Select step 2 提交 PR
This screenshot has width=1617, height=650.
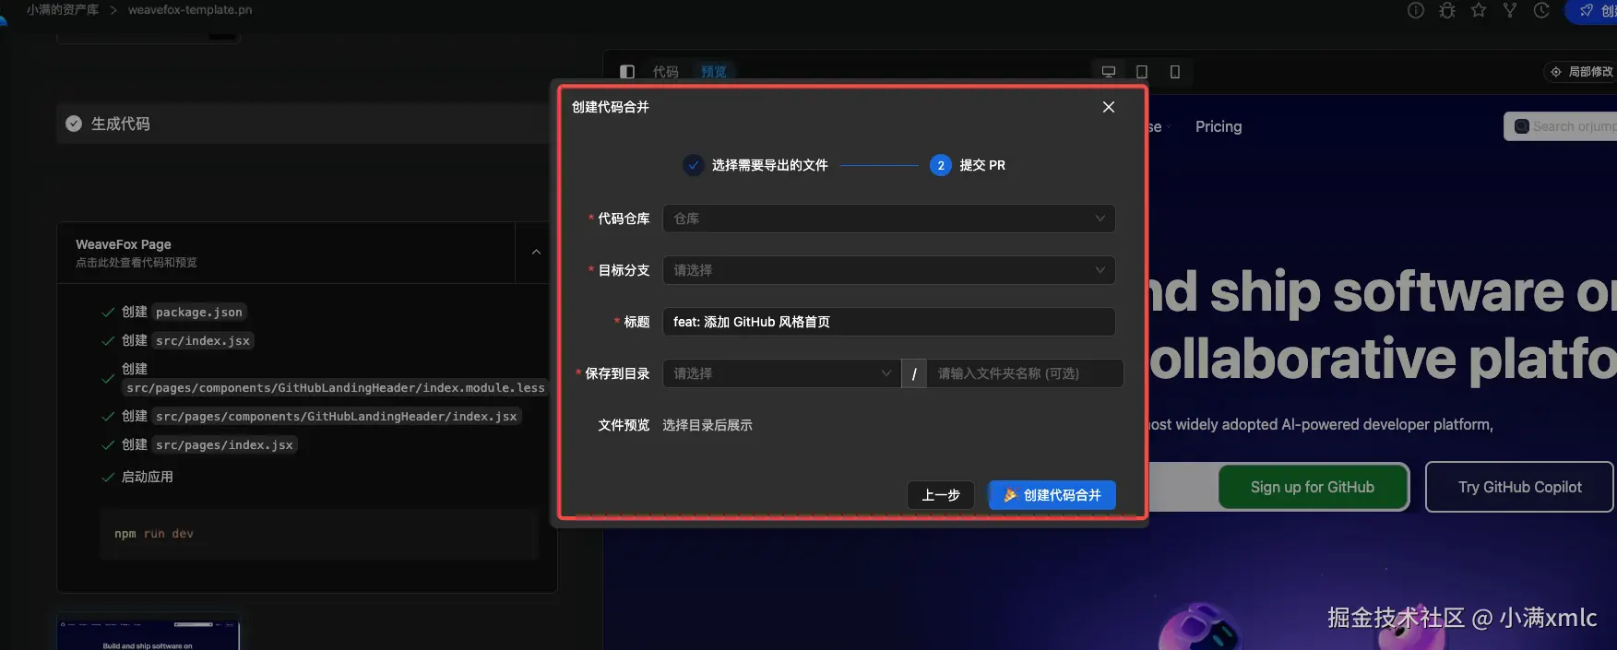click(968, 165)
